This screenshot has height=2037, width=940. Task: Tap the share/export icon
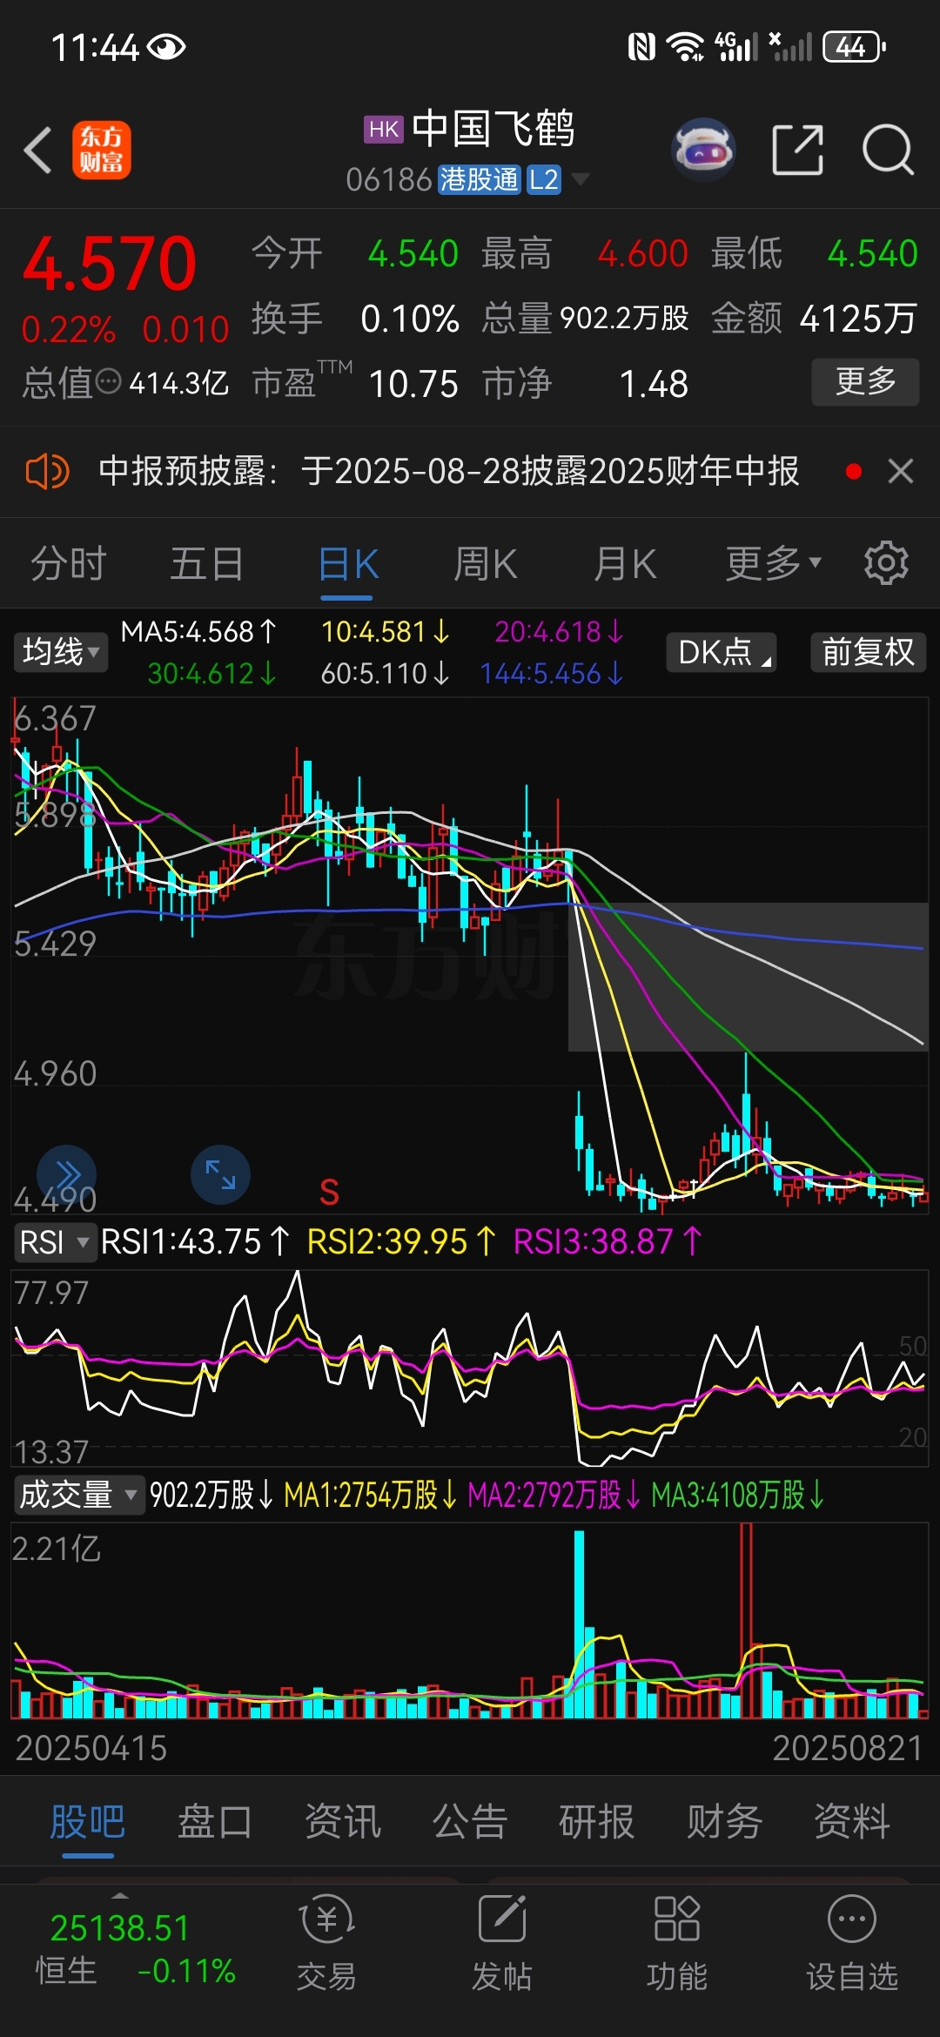tap(797, 150)
